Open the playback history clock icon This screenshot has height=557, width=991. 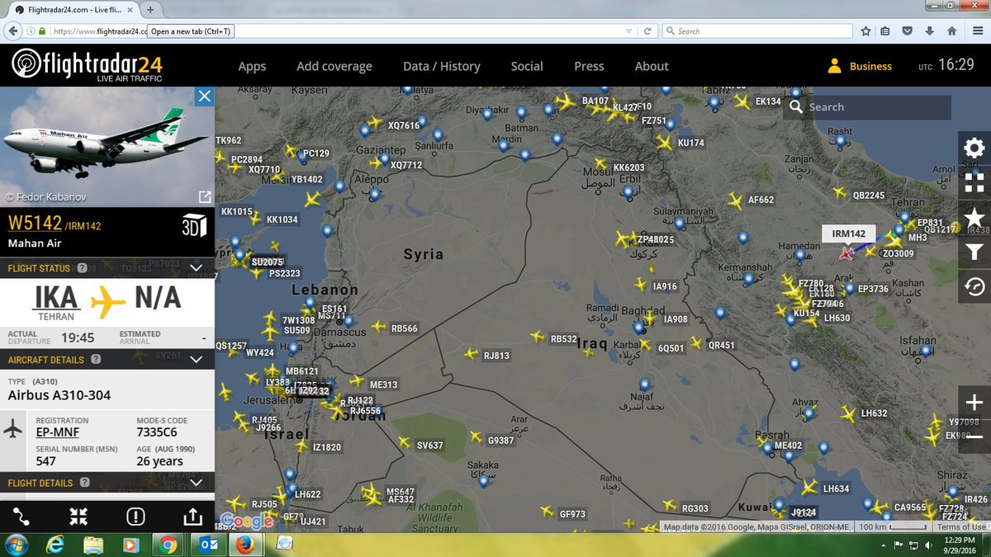pos(974,286)
